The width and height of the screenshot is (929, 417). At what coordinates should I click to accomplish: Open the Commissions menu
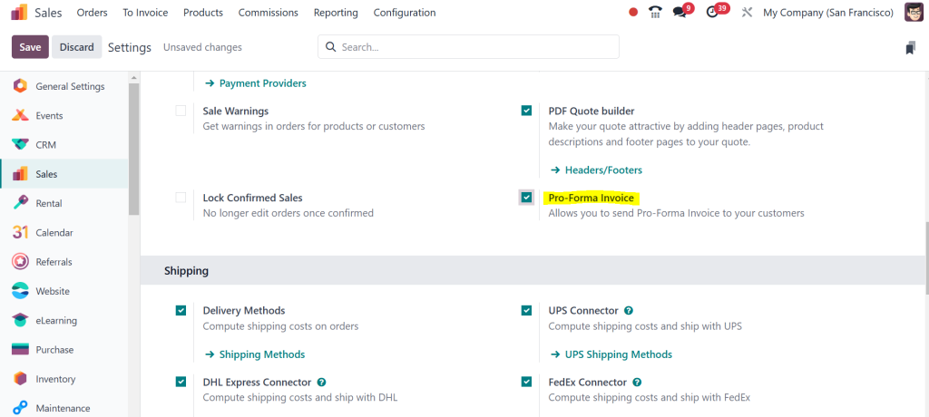(269, 13)
